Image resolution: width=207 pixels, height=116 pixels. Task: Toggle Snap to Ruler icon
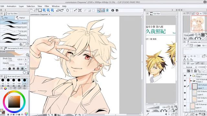[99, 10]
